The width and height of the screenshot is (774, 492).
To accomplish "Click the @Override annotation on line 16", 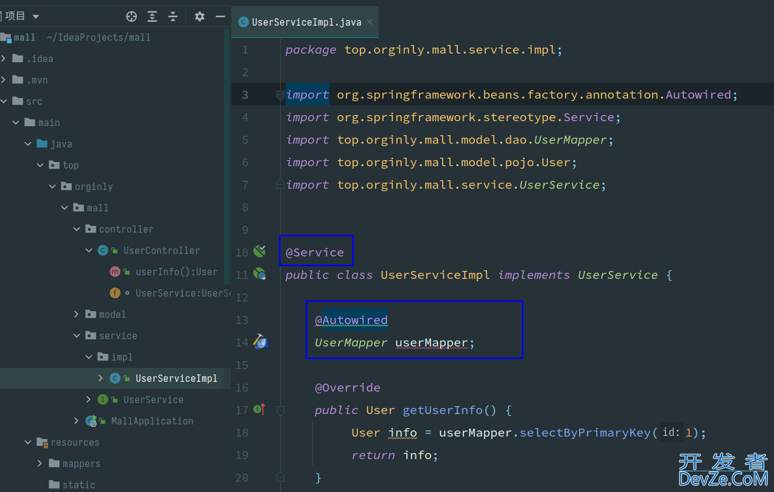I will 348,387.
